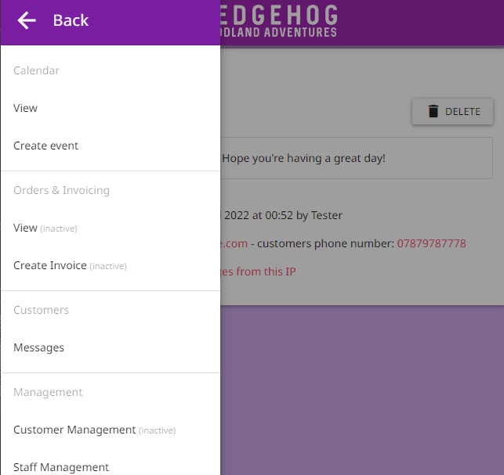Go to Staff Management

tap(61, 467)
